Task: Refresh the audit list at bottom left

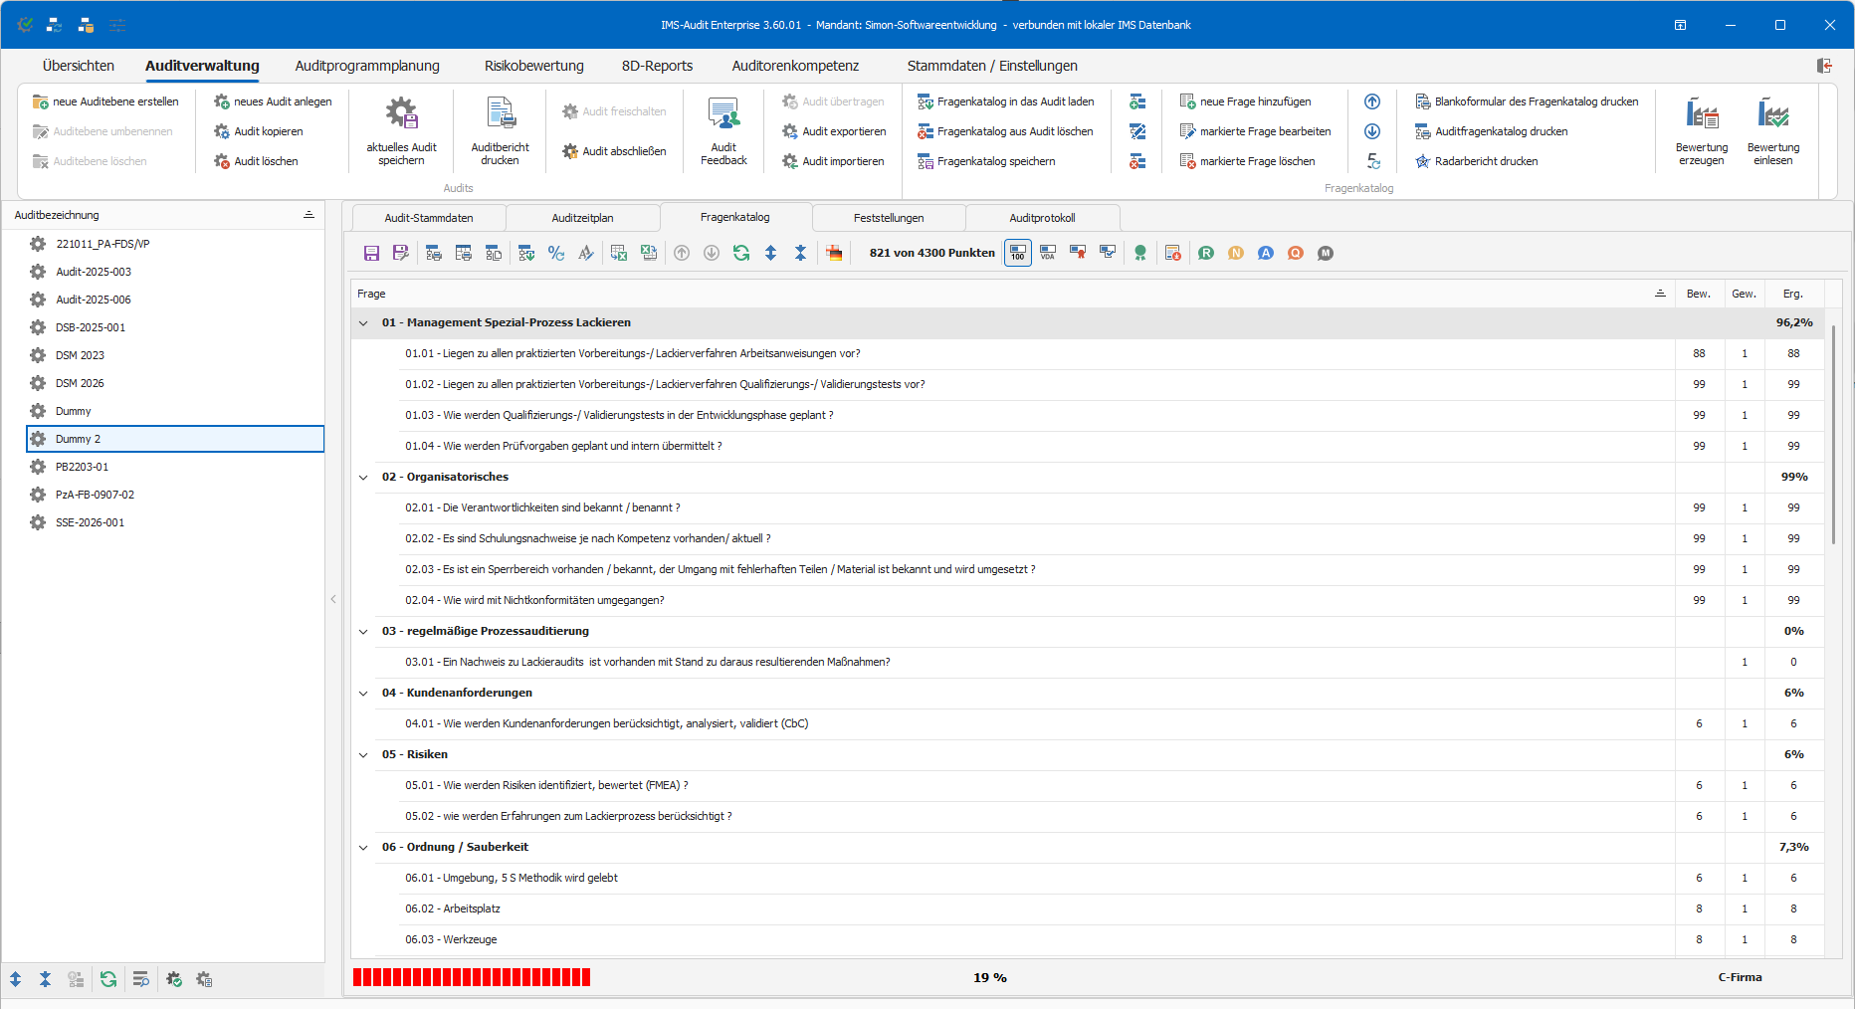Action: 108,979
